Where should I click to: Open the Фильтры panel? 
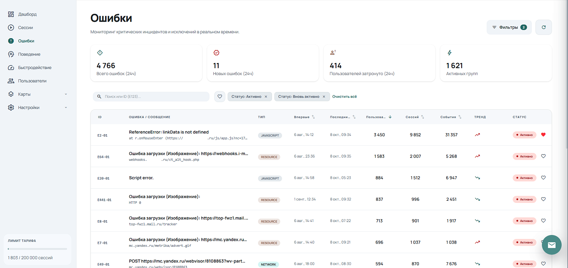pos(509,27)
